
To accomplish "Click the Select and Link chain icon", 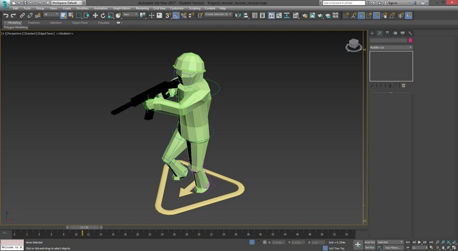I will 22,15.
